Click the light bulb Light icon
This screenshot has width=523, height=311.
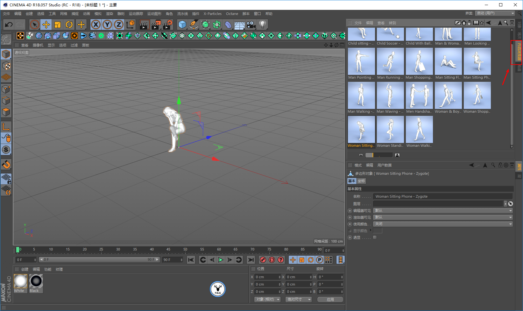click(262, 25)
